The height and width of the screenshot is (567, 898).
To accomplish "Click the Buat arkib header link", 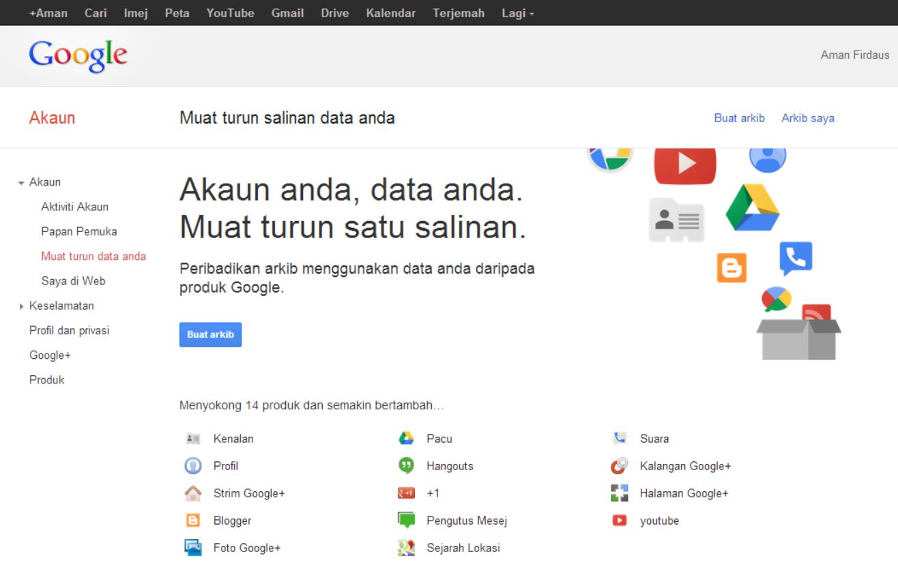I will (x=739, y=118).
